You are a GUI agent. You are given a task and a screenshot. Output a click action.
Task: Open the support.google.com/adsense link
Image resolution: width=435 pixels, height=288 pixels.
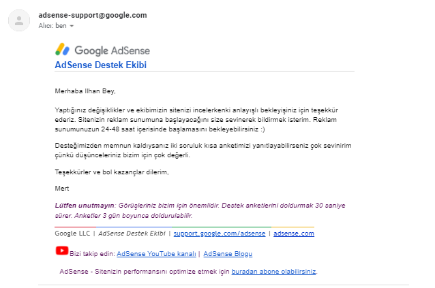tap(220, 234)
